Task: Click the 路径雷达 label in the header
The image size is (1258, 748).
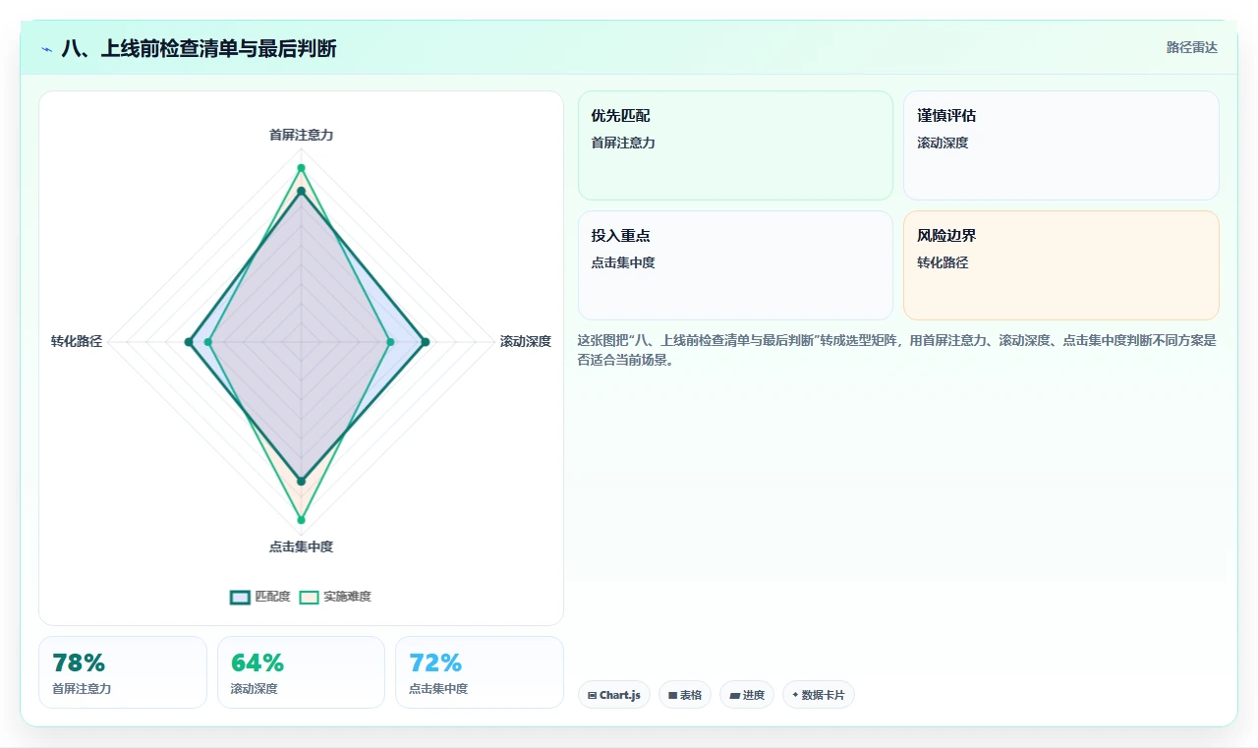Action: pyautogui.click(x=1192, y=47)
